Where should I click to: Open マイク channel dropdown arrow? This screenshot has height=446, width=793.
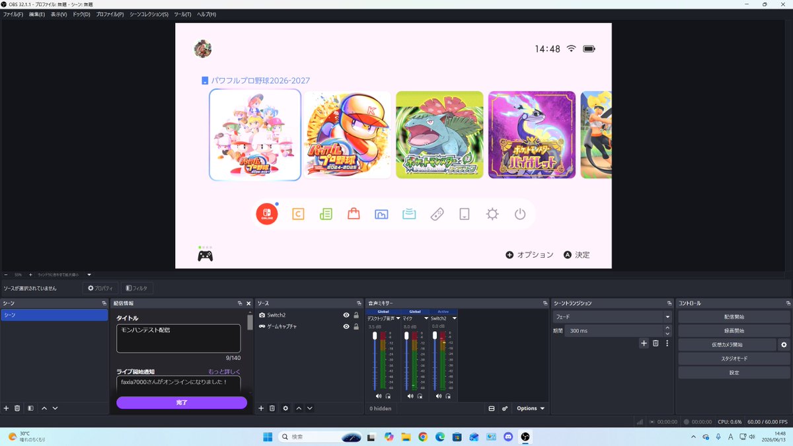click(x=426, y=318)
